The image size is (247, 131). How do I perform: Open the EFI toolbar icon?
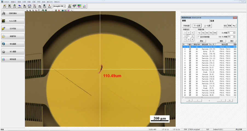click(74, 6)
